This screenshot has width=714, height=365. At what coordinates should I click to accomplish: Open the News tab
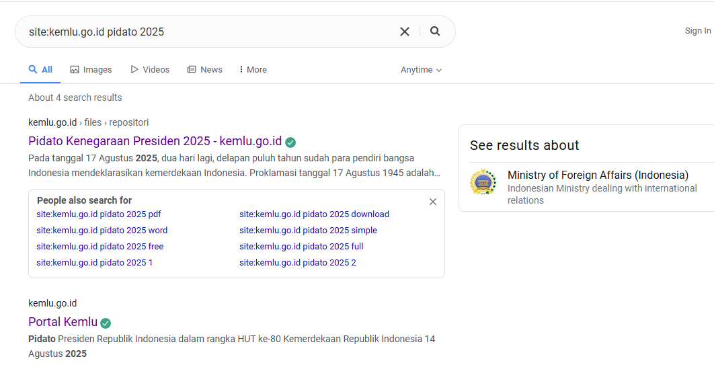point(204,70)
